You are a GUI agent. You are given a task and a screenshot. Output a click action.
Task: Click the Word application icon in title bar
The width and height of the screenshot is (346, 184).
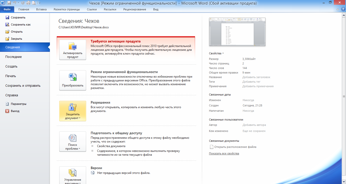click(x=3, y=3)
